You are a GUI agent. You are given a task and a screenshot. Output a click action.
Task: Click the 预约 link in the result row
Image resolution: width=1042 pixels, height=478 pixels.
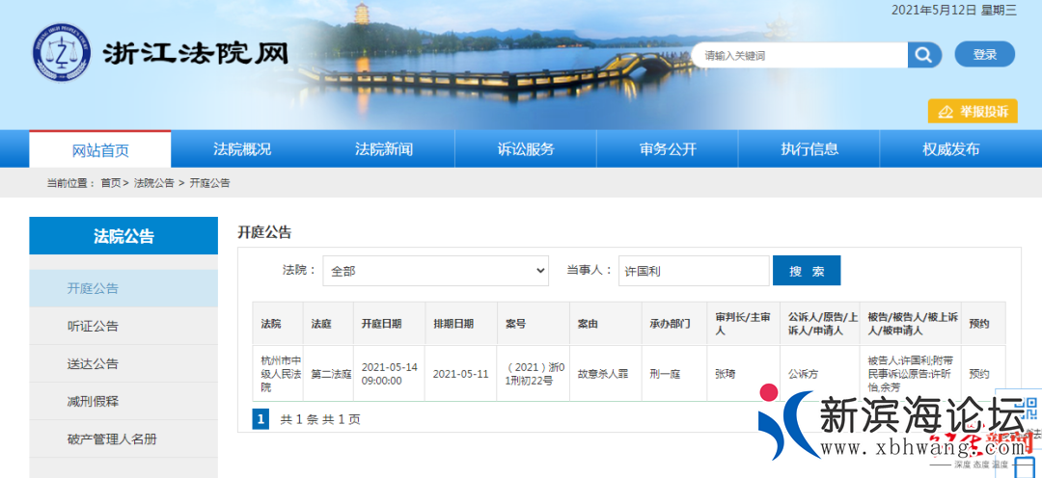[979, 374]
